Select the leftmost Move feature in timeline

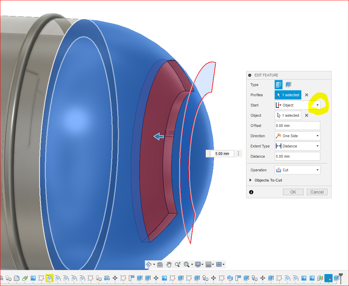(x=115, y=278)
